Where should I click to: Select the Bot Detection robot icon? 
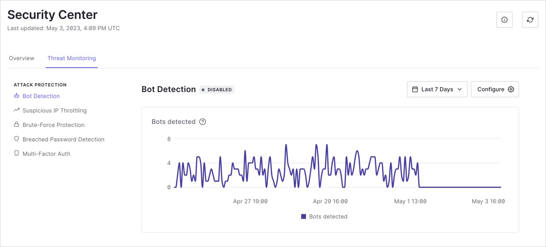click(x=16, y=96)
